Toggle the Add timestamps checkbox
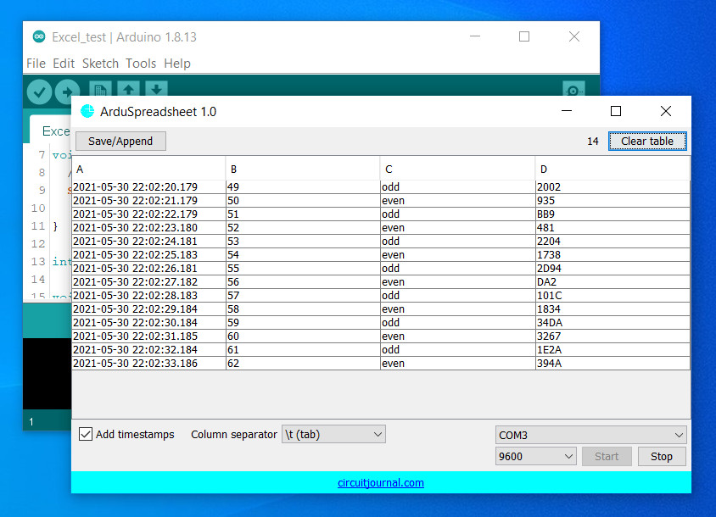The image size is (716, 517). [86, 434]
